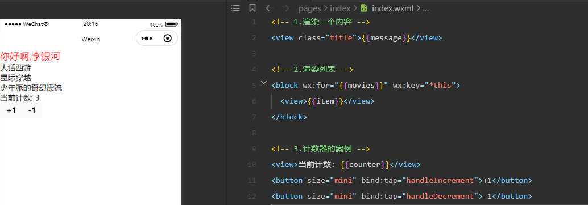
Task: Click the Weixin navigation bar title
Action: pos(91,39)
